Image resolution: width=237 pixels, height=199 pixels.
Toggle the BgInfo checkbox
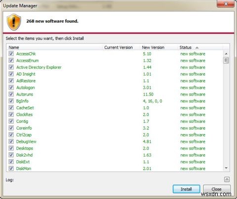(x=11, y=101)
